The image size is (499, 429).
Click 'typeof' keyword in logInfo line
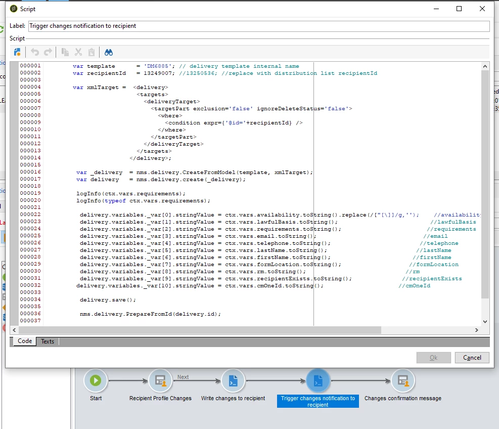point(115,201)
